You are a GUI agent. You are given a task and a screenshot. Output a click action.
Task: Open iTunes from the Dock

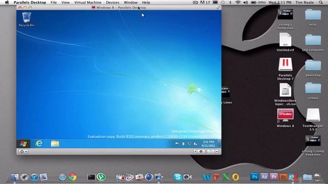point(34,177)
